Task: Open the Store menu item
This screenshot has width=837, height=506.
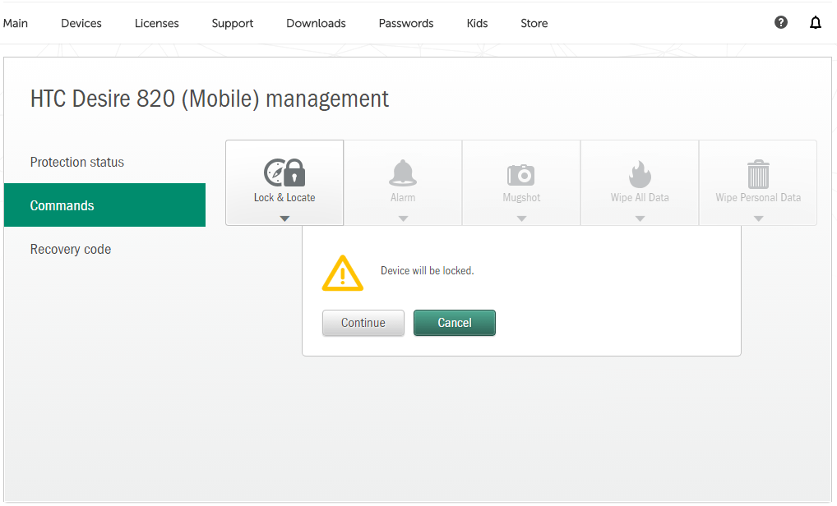Action: tap(534, 24)
